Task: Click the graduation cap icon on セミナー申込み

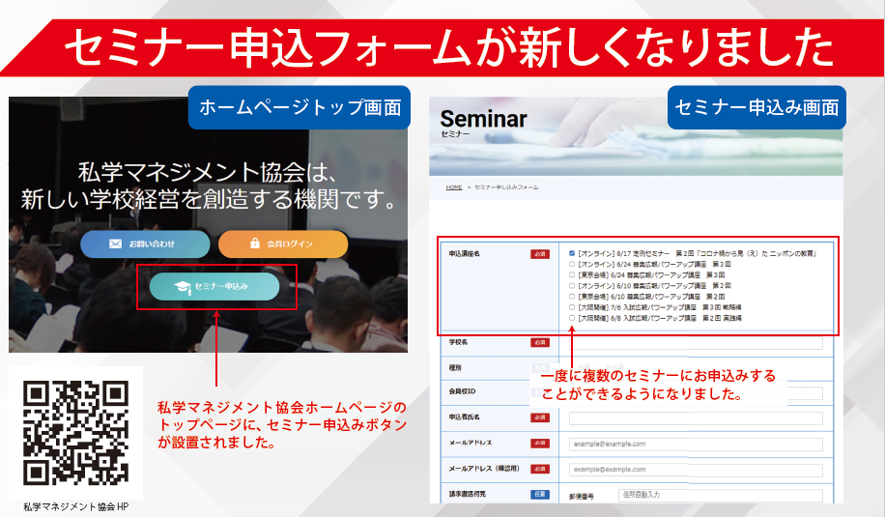Action: pos(182,287)
